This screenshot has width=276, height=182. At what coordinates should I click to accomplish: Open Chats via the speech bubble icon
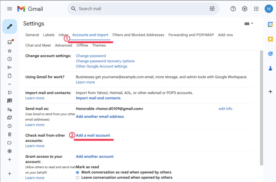9,101
